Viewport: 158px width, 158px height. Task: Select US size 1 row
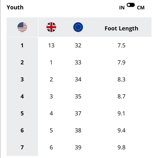(x=79, y=45)
